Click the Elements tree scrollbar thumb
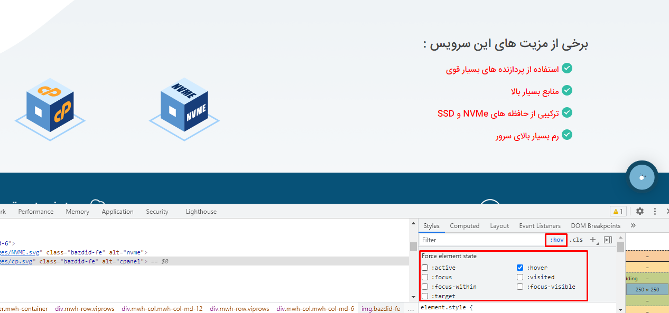Screen dimensions: 669x313 (413, 246)
